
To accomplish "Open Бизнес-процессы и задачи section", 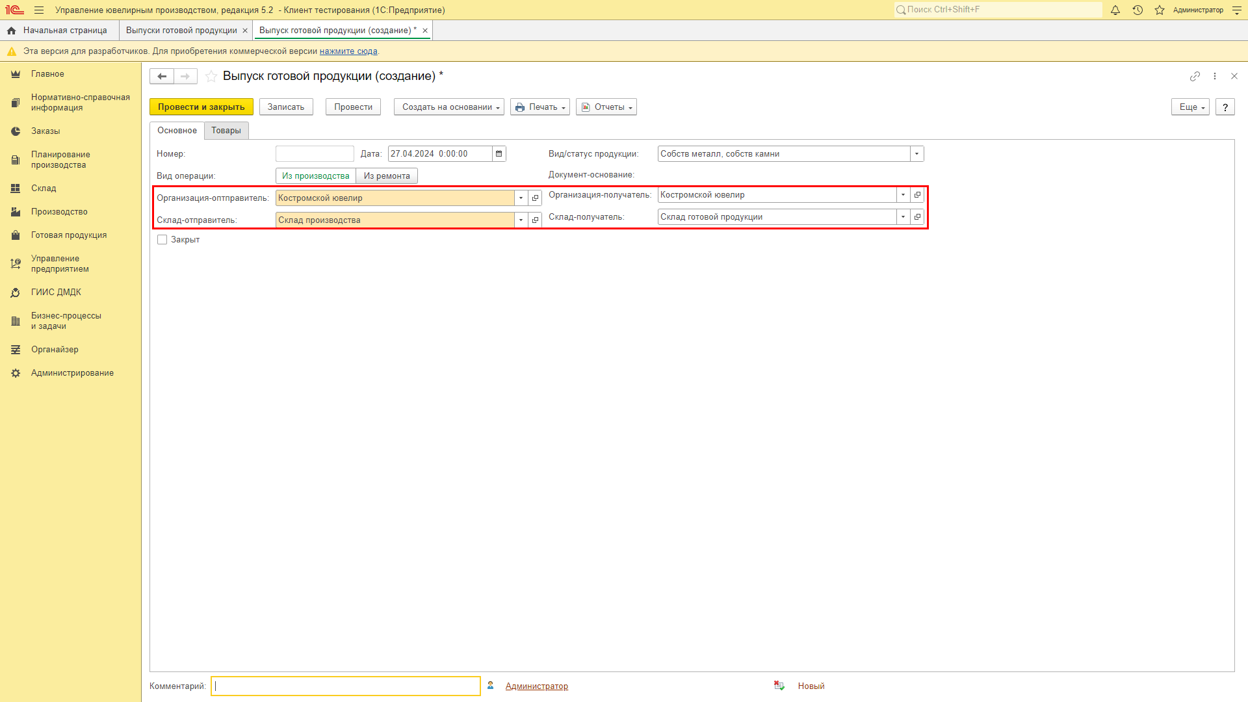I will coord(70,321).
